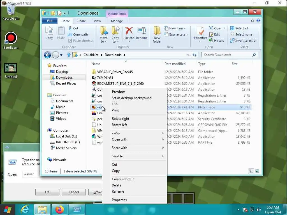Open the Easy access dropdown
This screenshot has width=287, height=215.
(176, 34)
